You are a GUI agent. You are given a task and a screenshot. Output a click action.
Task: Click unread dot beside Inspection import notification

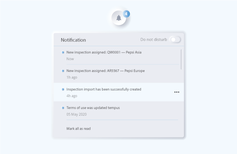tap(63, 90)
